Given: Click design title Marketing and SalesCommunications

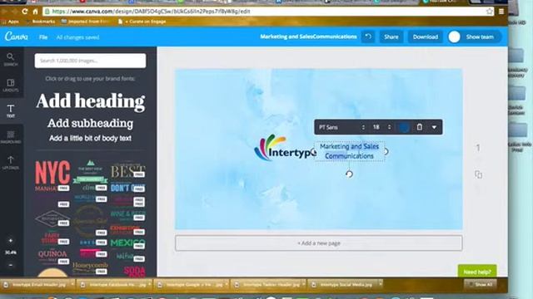Looking at the screenshot, I should pos(308,37).
